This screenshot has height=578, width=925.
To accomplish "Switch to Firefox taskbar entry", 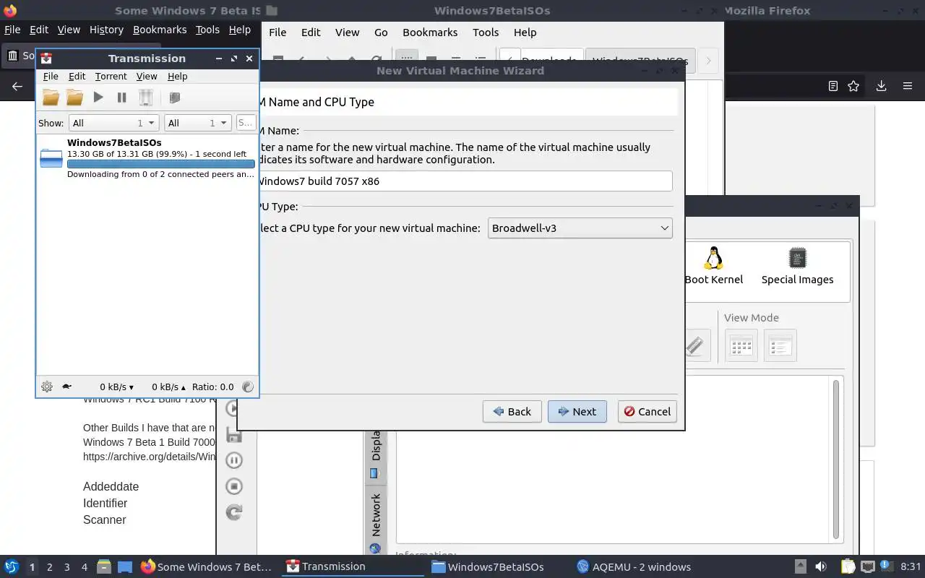I will 207,566.
